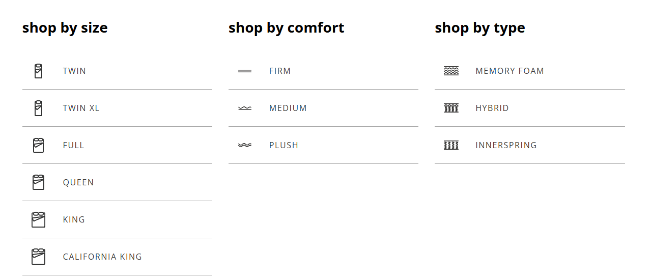Image resolution: width=651 pixels, height=279 pixels.
Task: Click the Twin XL bed icon
Action: pyautogui.click(x=38, y=108)
